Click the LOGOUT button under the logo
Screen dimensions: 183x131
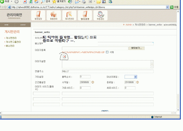click(23, 25)
